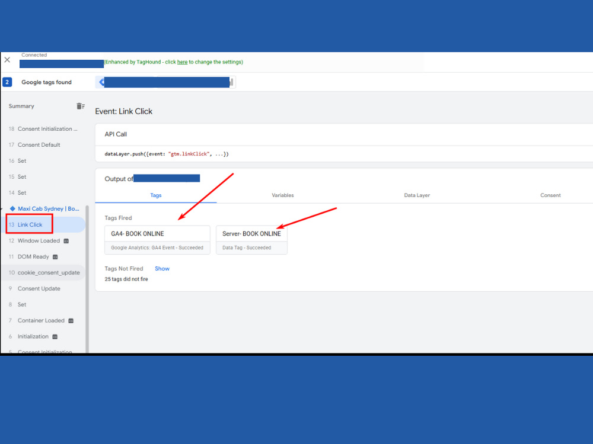593x444 pixels.
Task: Click the code icon beside DOM Ready
Action: pos(55,257)
